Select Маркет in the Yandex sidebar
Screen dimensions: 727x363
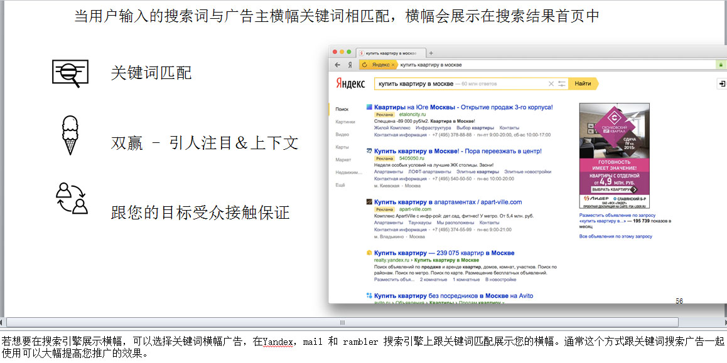(343, 160)
